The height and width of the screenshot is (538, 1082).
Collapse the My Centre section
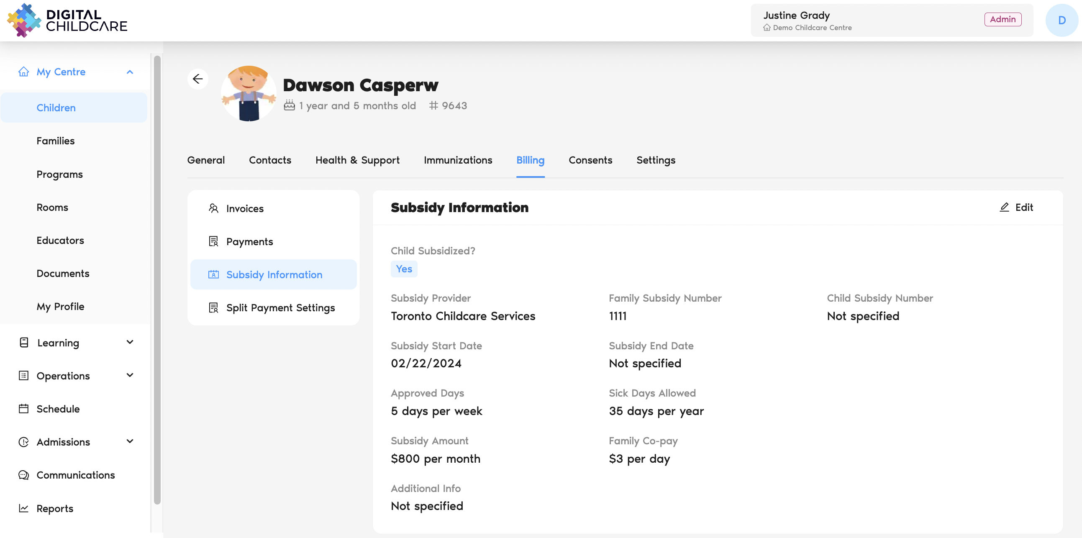[130, 72]
